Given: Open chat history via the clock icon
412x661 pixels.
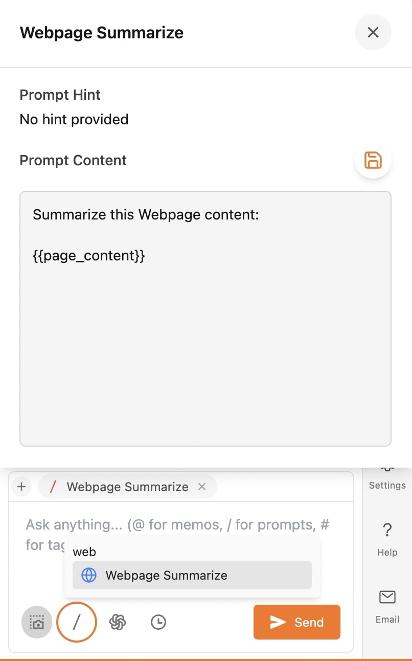Looking at the screenshot, I should coord(158,622).
